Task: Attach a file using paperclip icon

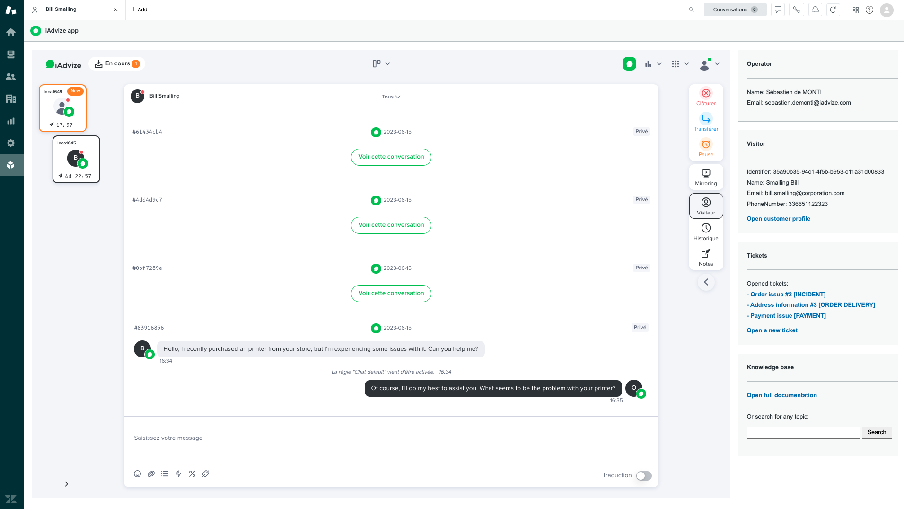Action: point(151,474)
